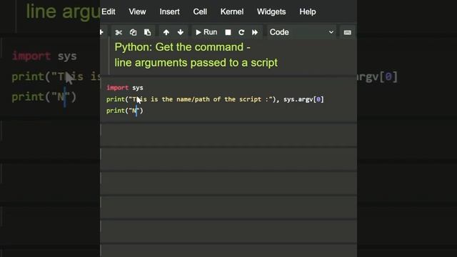Viewport: 457px width, 257px height.
Task: Copy selected cells icon
Action: click(x=133, y=32)
